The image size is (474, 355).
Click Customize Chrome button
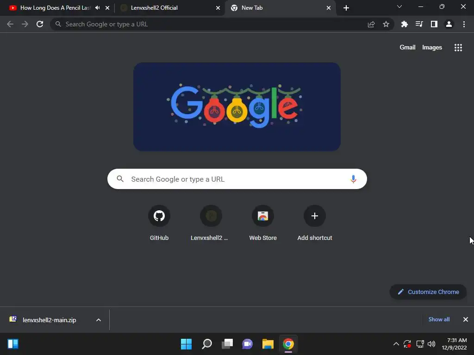[x=428, y=292]
